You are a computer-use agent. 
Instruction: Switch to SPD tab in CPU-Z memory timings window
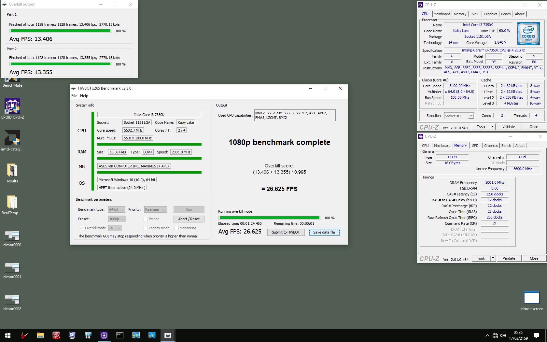[475, 146]
